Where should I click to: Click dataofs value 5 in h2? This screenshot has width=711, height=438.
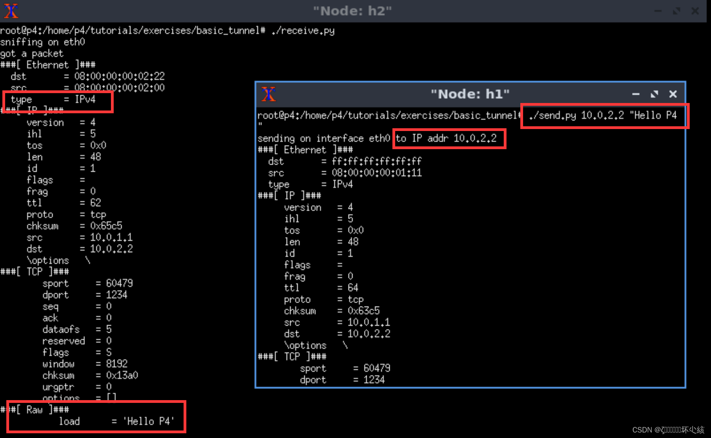tap(109, 329)
